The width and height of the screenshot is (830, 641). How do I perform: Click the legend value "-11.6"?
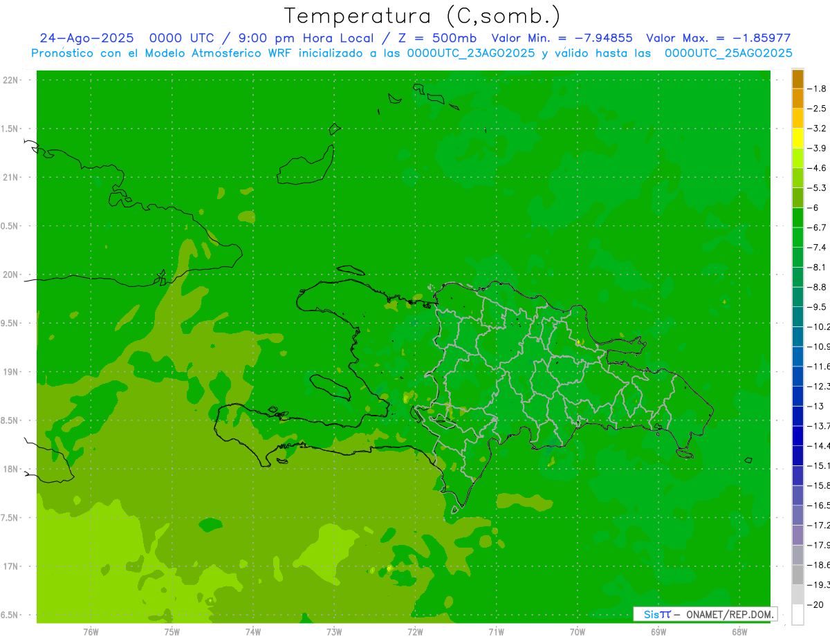coord(819,366)
